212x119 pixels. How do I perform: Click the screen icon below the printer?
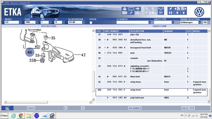tap(125, 13)
